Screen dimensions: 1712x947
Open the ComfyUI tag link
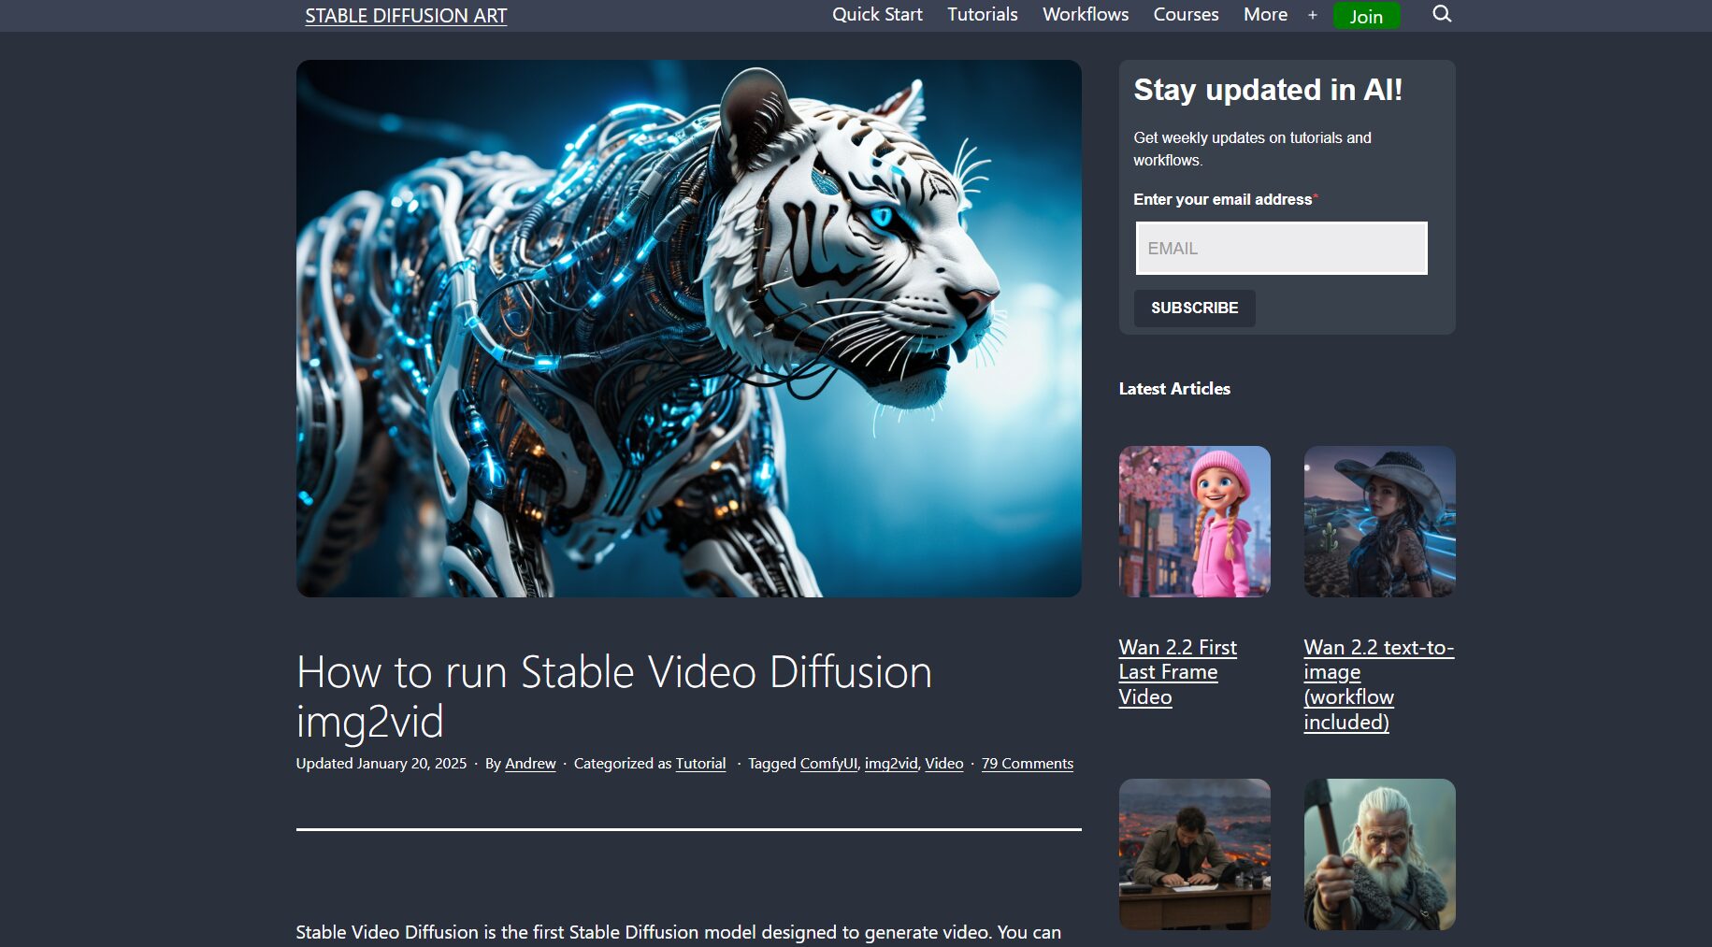tap(828, 764)
